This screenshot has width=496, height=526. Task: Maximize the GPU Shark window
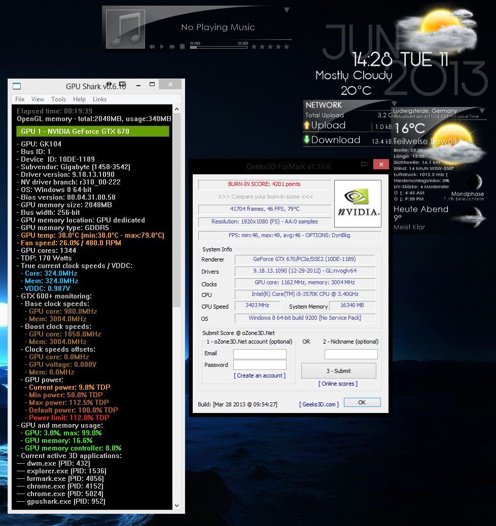pos(152,85)
